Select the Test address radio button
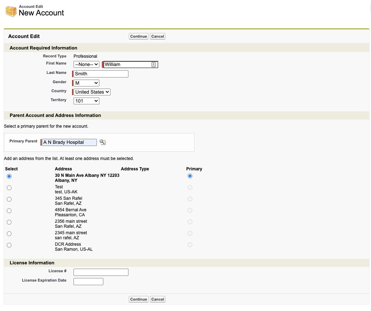 [x=9, y=188]
